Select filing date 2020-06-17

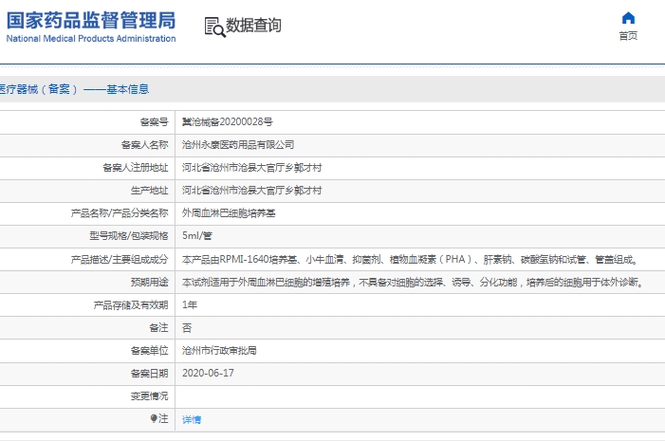pos(208,373)
